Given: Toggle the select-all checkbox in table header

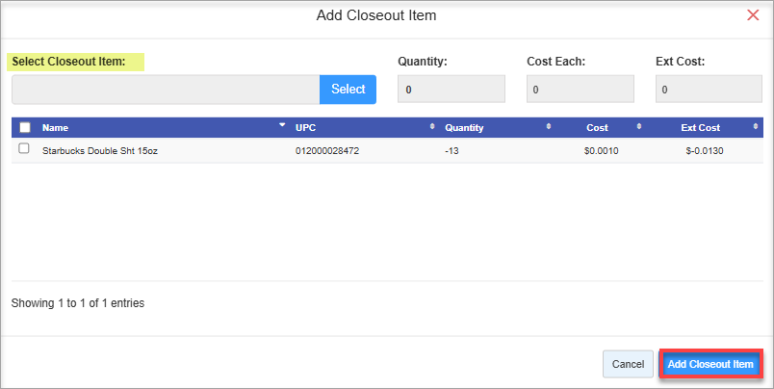Looking at the screenshot, I should click(25, 127).
